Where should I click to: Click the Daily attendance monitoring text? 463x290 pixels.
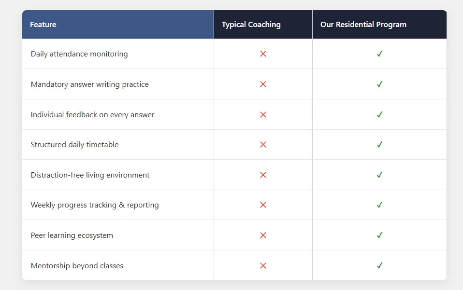[x=79, y=54]
